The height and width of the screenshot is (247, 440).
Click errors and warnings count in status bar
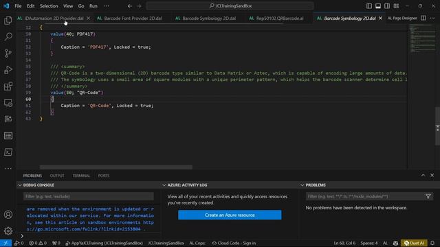tap(38, 243)
